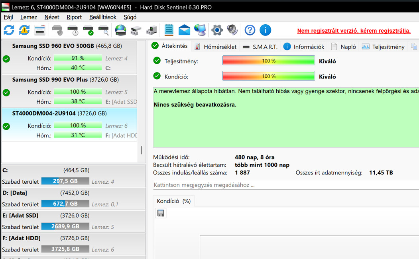The width and height of the screenshot is (419, 259).
Task: Click the green check next to Kondíció in overview
Action: pos(157,76)
